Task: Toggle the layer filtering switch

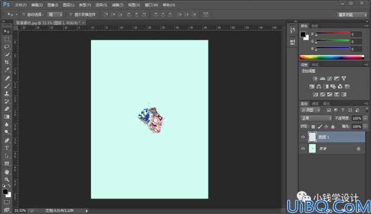Action: click(x=367, y=110)
